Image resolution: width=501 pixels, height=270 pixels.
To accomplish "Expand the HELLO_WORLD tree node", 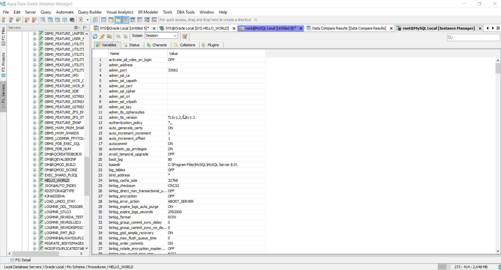I will (35, 180).
